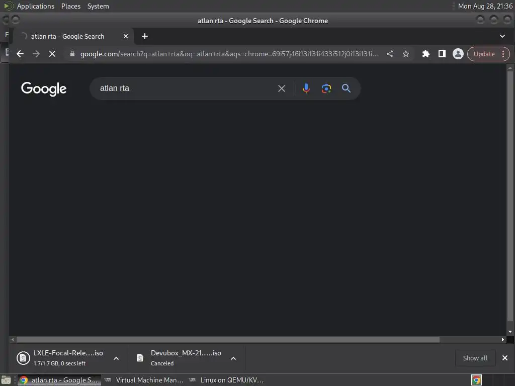Open the tab search dropdown chevron
Viewport: 515px width, 386px height.
[502, 36]
